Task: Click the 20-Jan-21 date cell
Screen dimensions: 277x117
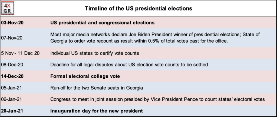Action: (12, 111)
